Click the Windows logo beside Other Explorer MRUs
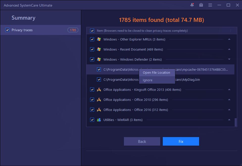This screenshot has height=166, width=242. click(99, 39)
